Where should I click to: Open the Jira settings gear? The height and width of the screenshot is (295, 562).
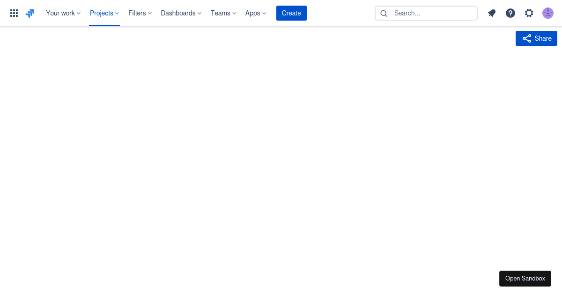[x=529, y=13]
